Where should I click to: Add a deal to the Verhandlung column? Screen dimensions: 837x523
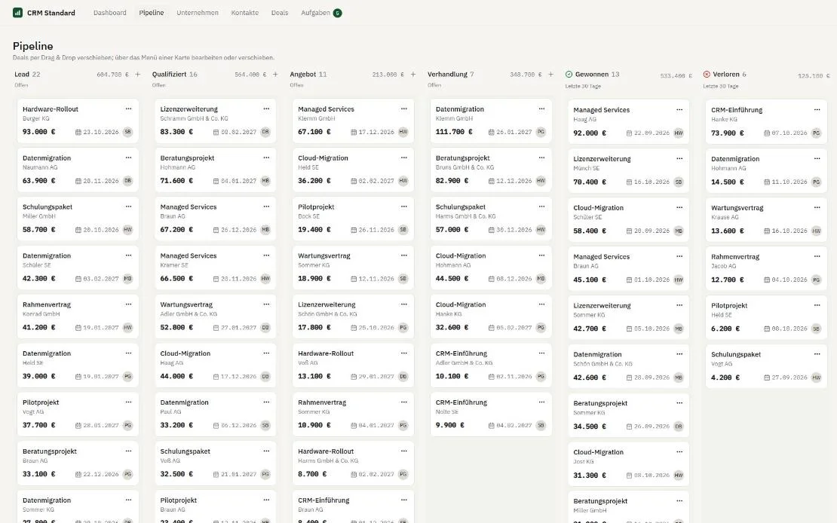pyautogui.click(x=551, y=75)
